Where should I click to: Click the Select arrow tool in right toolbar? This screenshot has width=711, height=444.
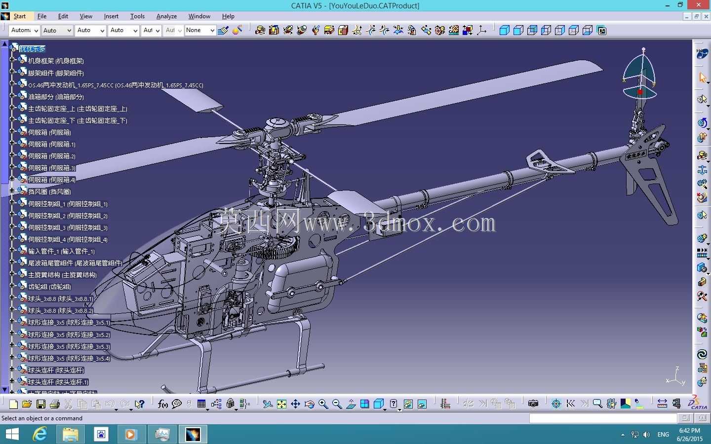702,77
